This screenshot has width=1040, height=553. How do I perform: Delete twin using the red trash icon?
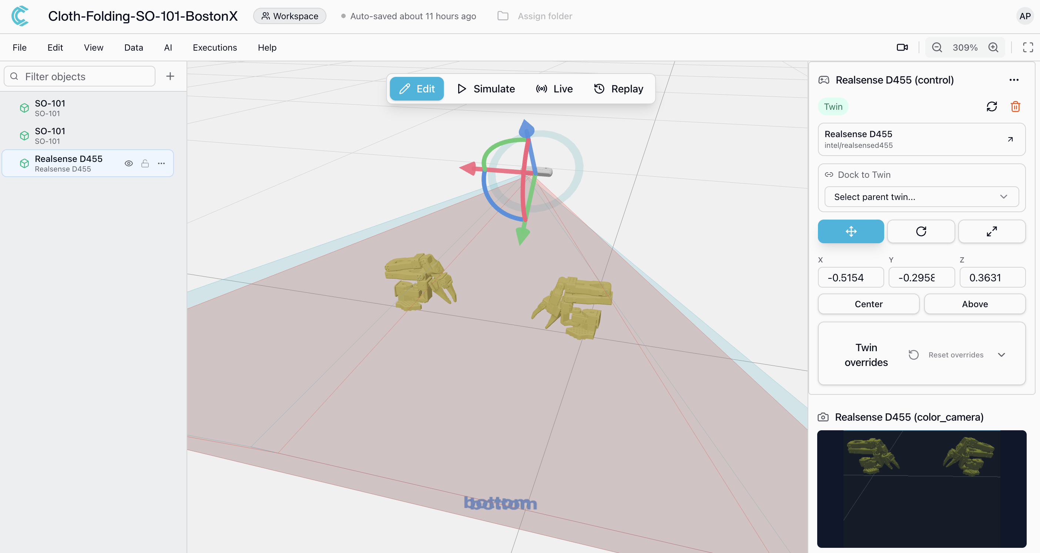click(1015, 106)
